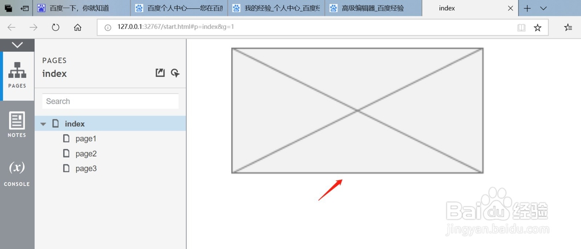Enable reading view icon
This screenshot has width=581, height=249.
[521, 28]
